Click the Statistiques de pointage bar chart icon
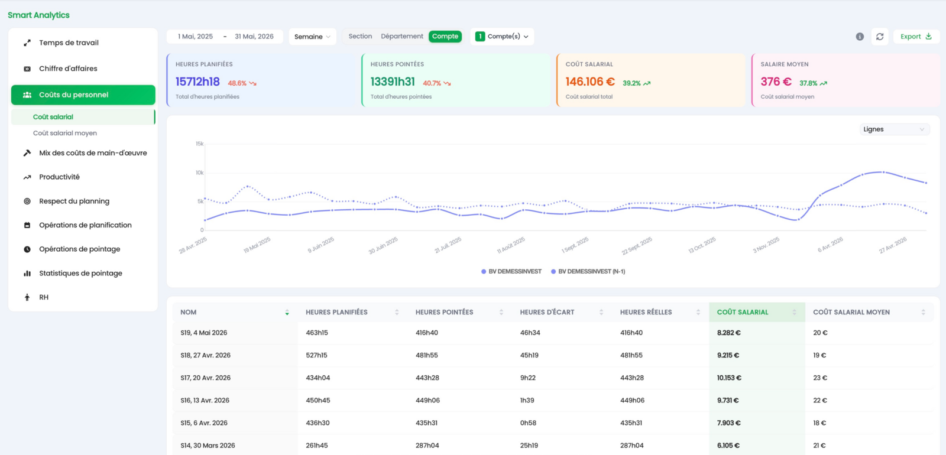Screen dimensions: 946x455 [x=27, y=274]
